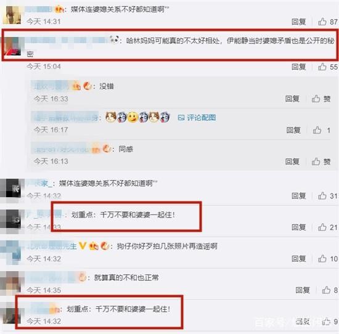
Task: Reply to the 没错 comment
Action: 292,99
